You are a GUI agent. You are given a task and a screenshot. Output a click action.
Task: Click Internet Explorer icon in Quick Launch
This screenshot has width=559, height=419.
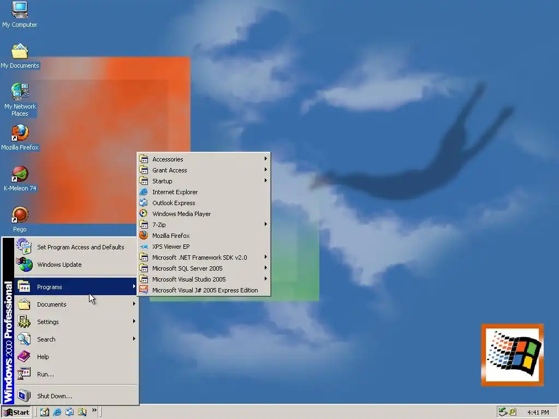(57, 412)
